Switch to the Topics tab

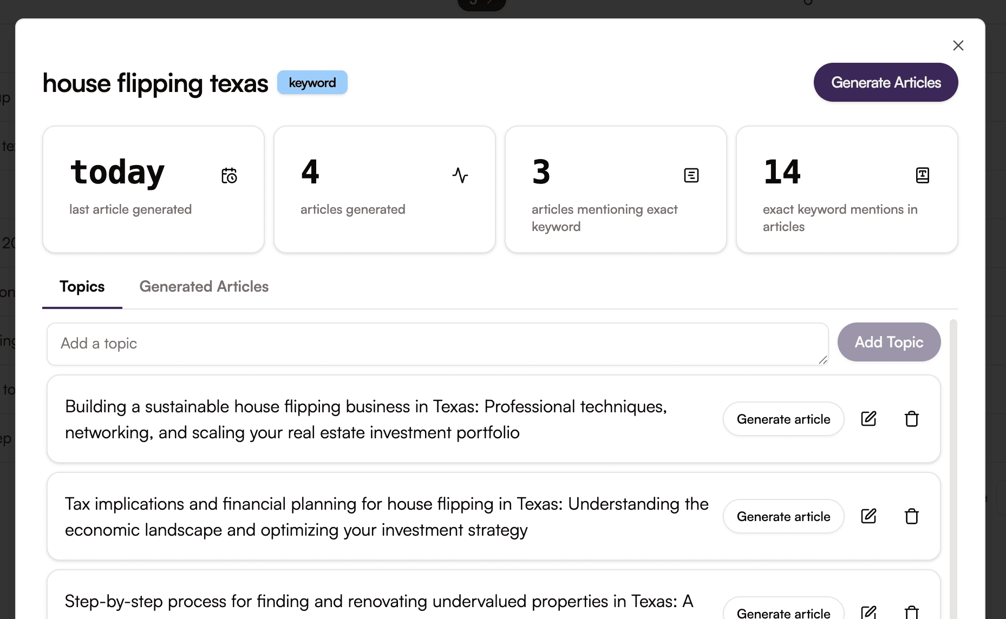tap(82, 287)
